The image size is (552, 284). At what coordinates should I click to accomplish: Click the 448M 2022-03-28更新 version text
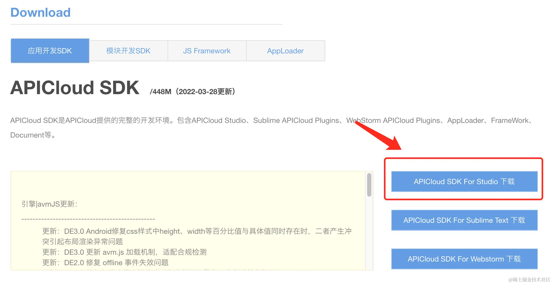tap(192, 92)
